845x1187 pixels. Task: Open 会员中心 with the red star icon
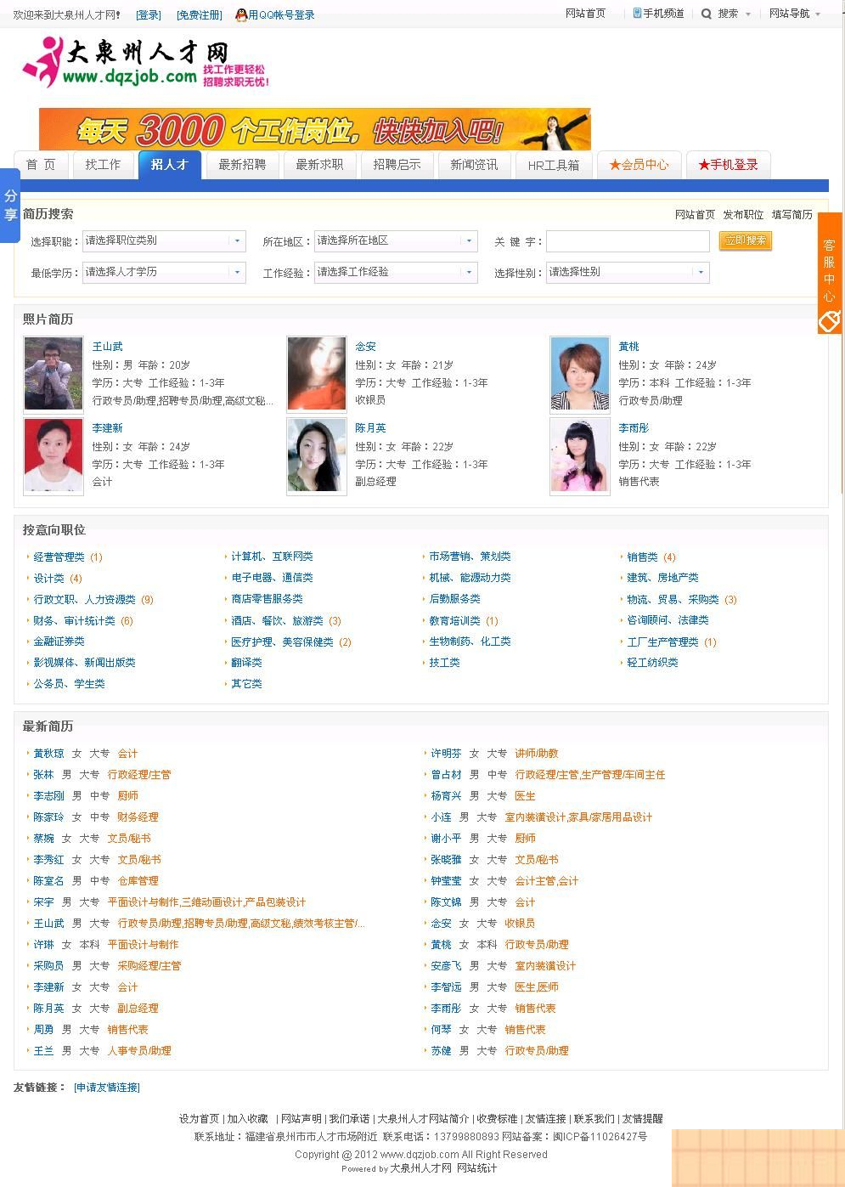click(639, 165)
